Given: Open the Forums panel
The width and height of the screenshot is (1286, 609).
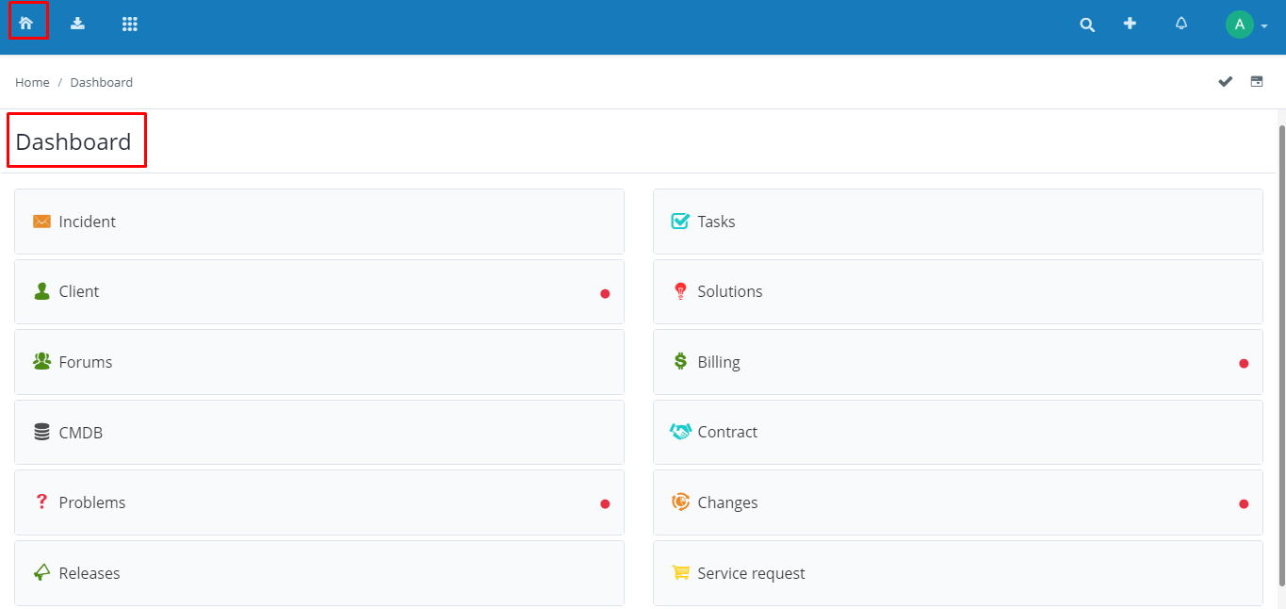Looking at the screenshot, I should tap(319, 362).
